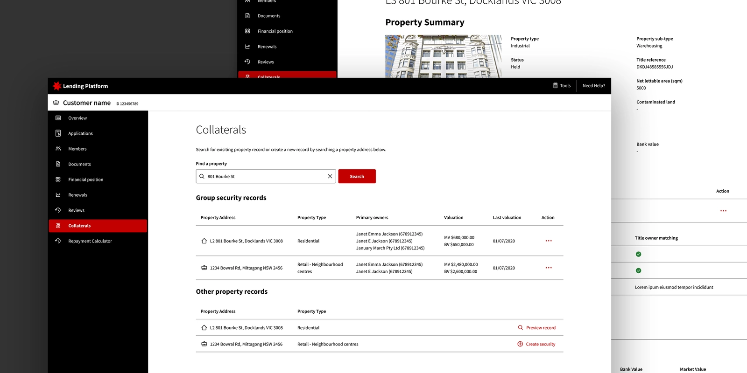Open Renewals in the front window sidebar
747x373 pixels.
point(98,195)
